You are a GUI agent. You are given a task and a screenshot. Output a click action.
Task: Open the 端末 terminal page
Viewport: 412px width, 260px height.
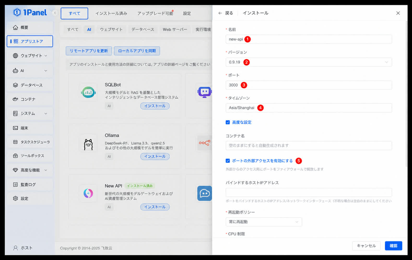(30, 128)
